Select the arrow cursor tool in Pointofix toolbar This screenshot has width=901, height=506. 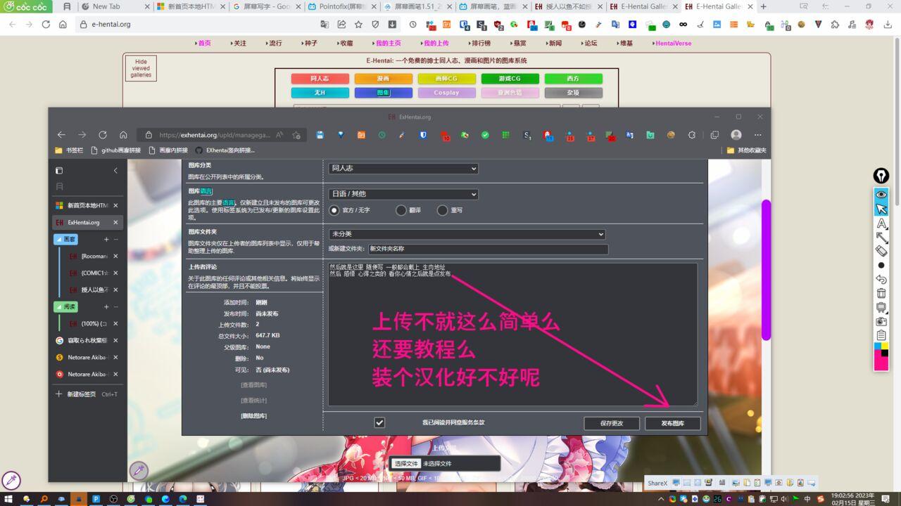(x=881, y=209)
